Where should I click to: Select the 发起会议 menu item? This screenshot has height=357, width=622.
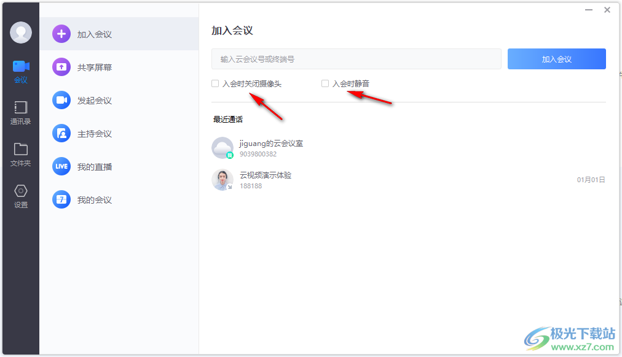(x=119, y=100)
